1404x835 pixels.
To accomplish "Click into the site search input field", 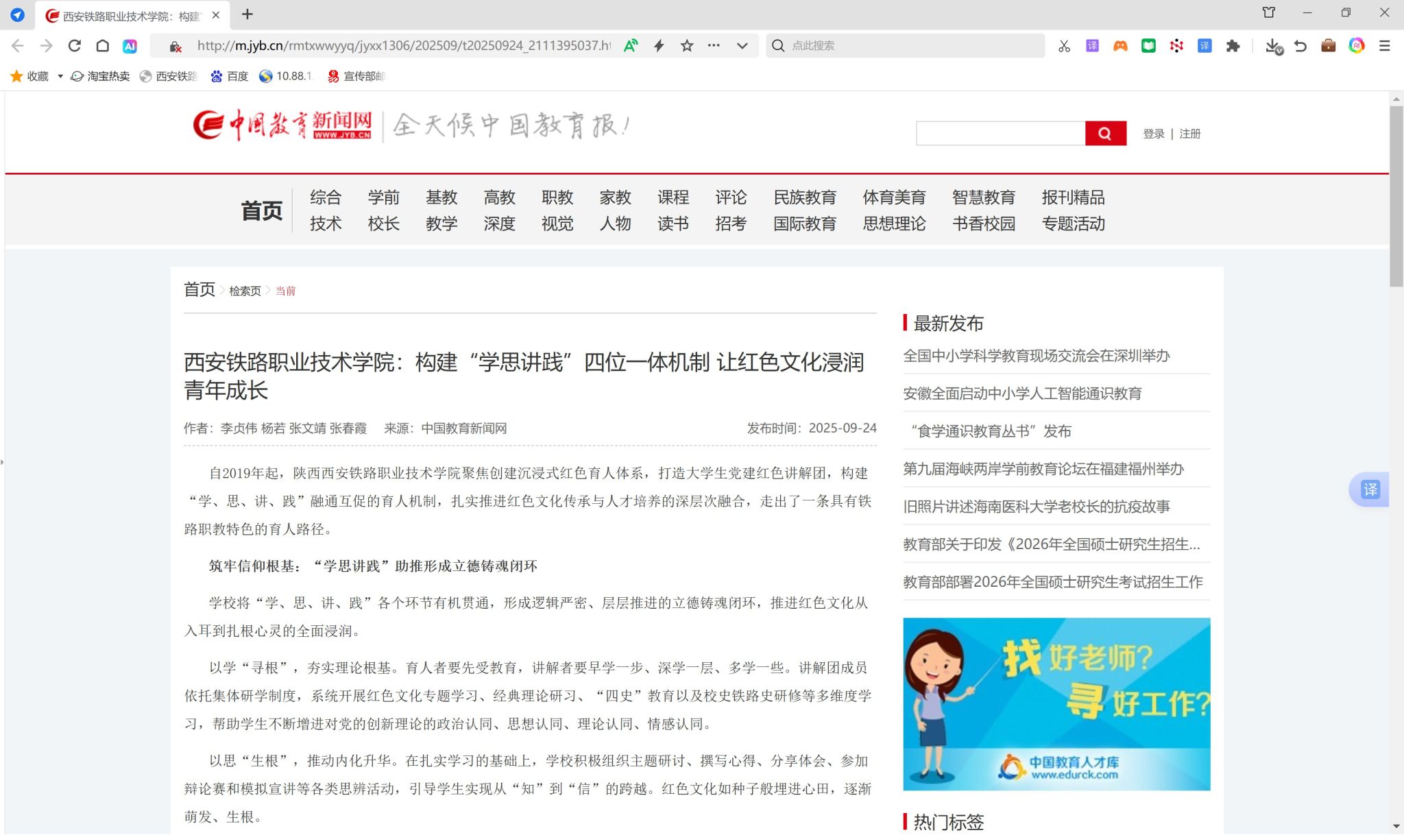I will tap(1000, 134).
